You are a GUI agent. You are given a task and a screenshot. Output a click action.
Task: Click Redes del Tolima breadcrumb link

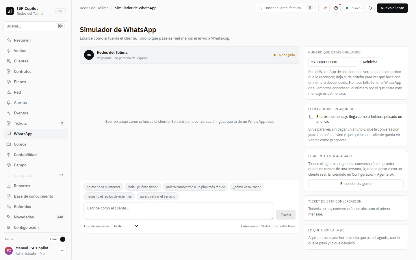(94, 8)
